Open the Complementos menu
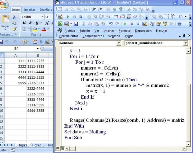193x153 pixels. click(93, 36)
